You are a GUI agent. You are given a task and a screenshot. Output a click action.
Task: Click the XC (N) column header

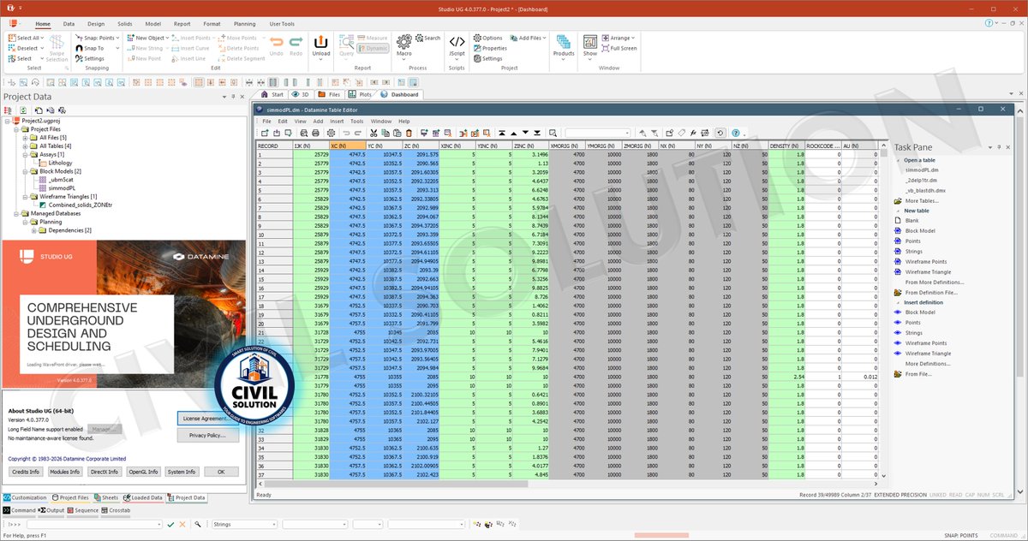(x=348, y=146)
